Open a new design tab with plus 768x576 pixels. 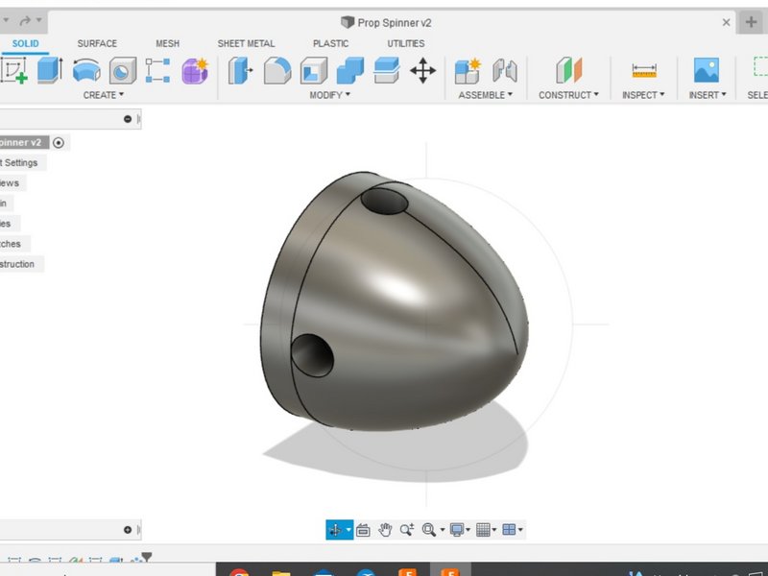[751, 22]
